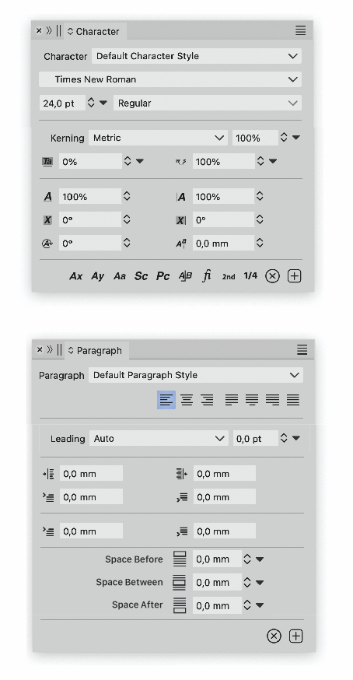The image size is (353, 680).
Task: Toggle ordinals (2nd) button
Action: [x=229, y=277]
